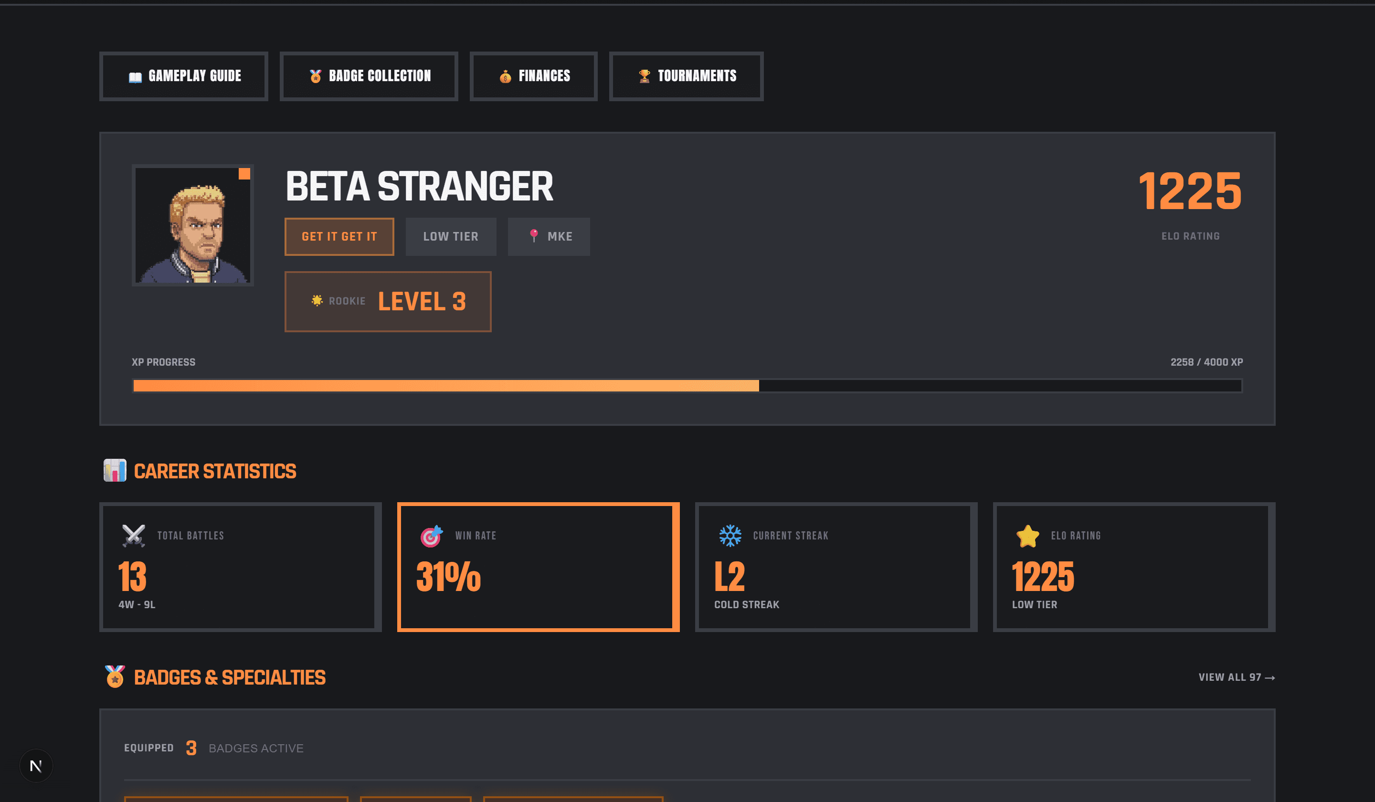Click the COLD STREAK label
This screenshot has height=802, width=1375.
(746, 604)
